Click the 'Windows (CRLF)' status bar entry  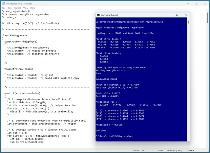coord(174,151)
